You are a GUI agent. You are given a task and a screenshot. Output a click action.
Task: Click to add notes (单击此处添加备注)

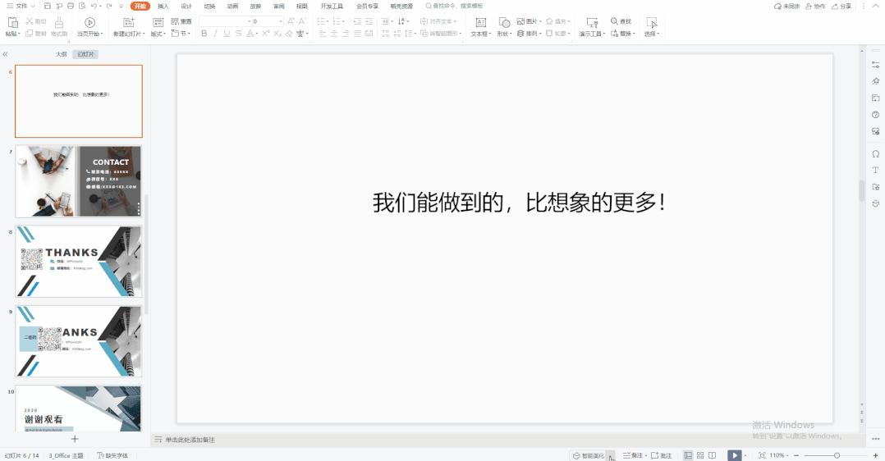(190, 440)
